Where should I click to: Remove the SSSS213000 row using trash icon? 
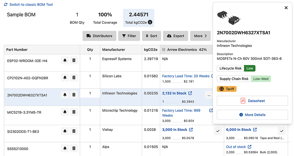74,148
